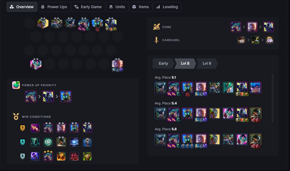The height and width of the screenshot is (171, 290).
Task: Select the Items tab
Action: point(141,7)
